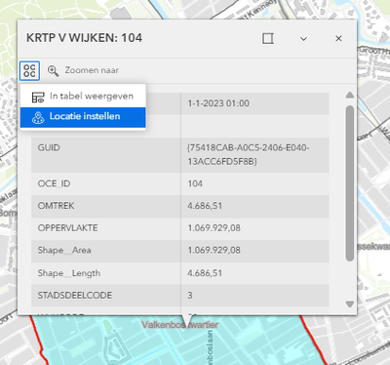Open the actions menu with the four-circle icon
Viewport: 390px width, 365px height.
29,70
